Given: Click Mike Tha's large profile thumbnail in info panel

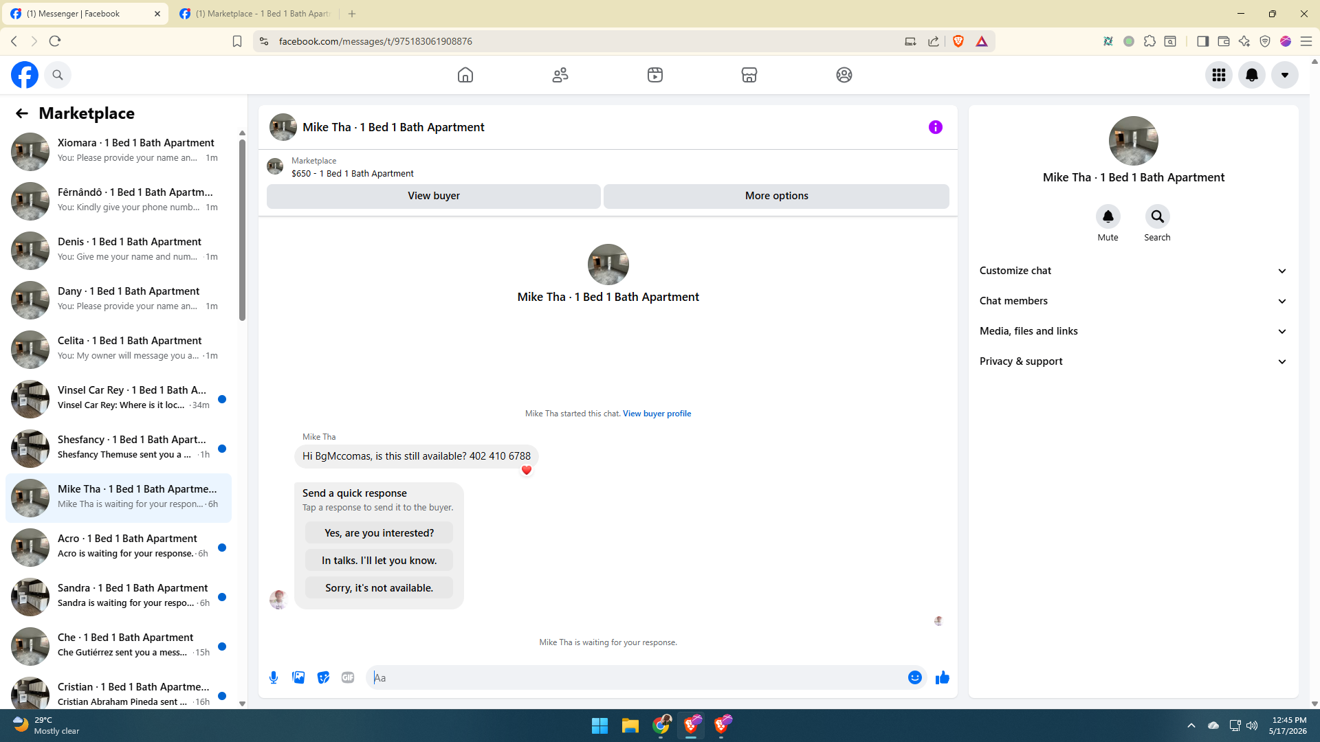Looking at the screenshot, I should (1134, 141).
